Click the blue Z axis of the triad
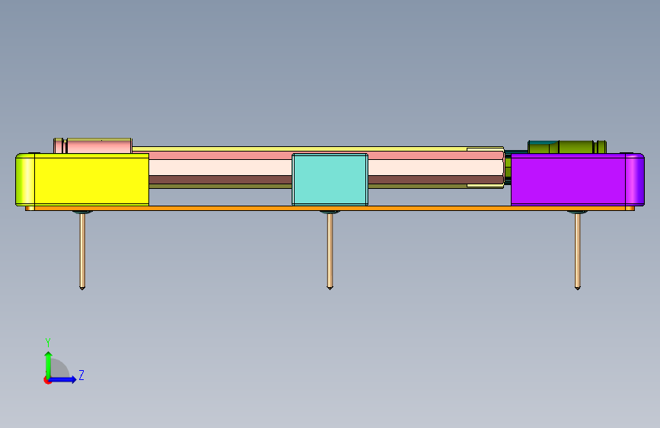 coord(63,379)
